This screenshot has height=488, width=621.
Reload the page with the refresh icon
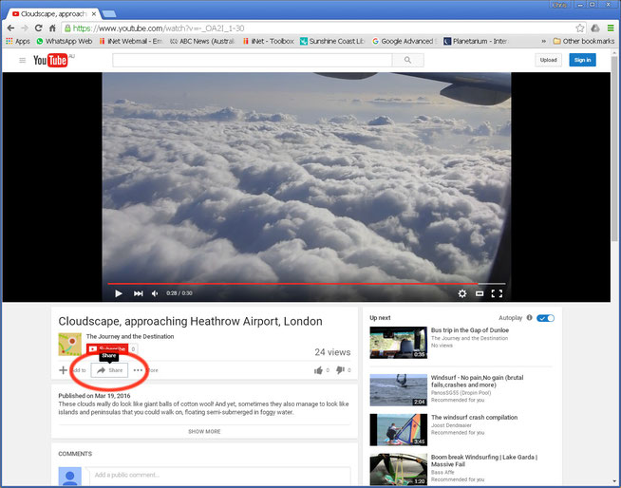pos(38,28)
